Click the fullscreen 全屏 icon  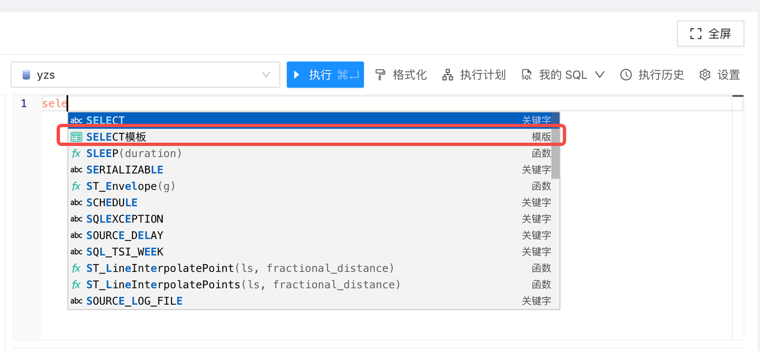click(695, 33)
